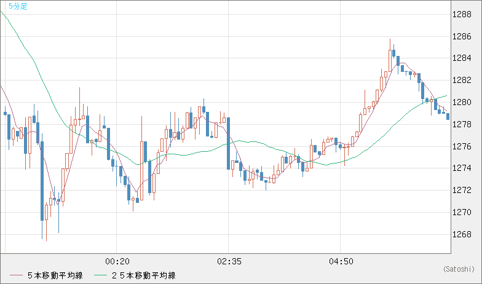This screenshot has height=284, width=482.
Task: Select the 1268 price axis label
Action: pos(462,234)
